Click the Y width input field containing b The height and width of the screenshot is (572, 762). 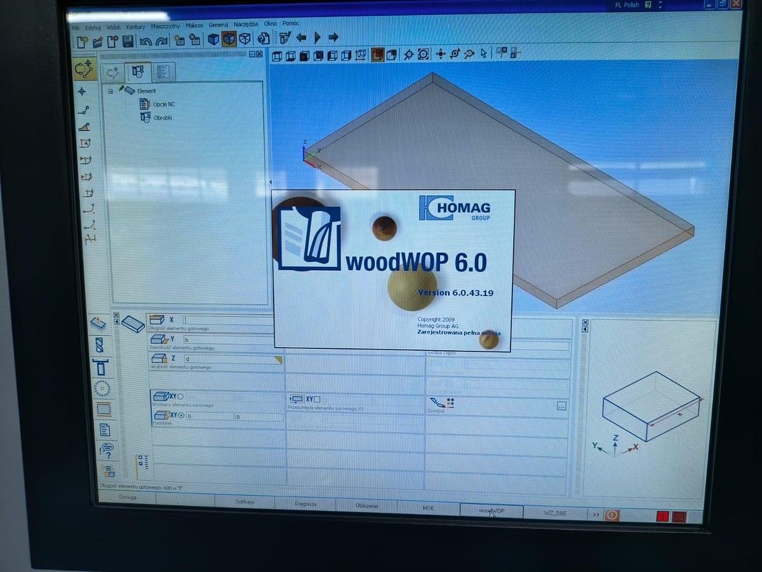pyautogui.click(x=230, y=340)
